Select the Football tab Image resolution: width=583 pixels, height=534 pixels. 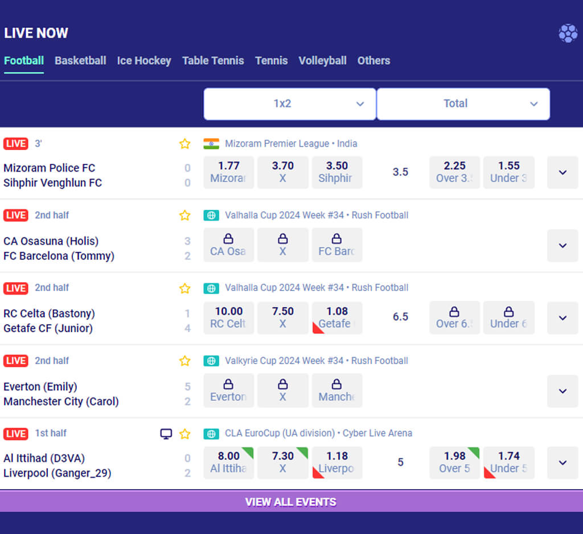(24, 60)
